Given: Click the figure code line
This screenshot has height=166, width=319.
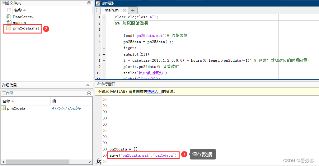Looking at the screenshot, I should [x=130, y=48].
